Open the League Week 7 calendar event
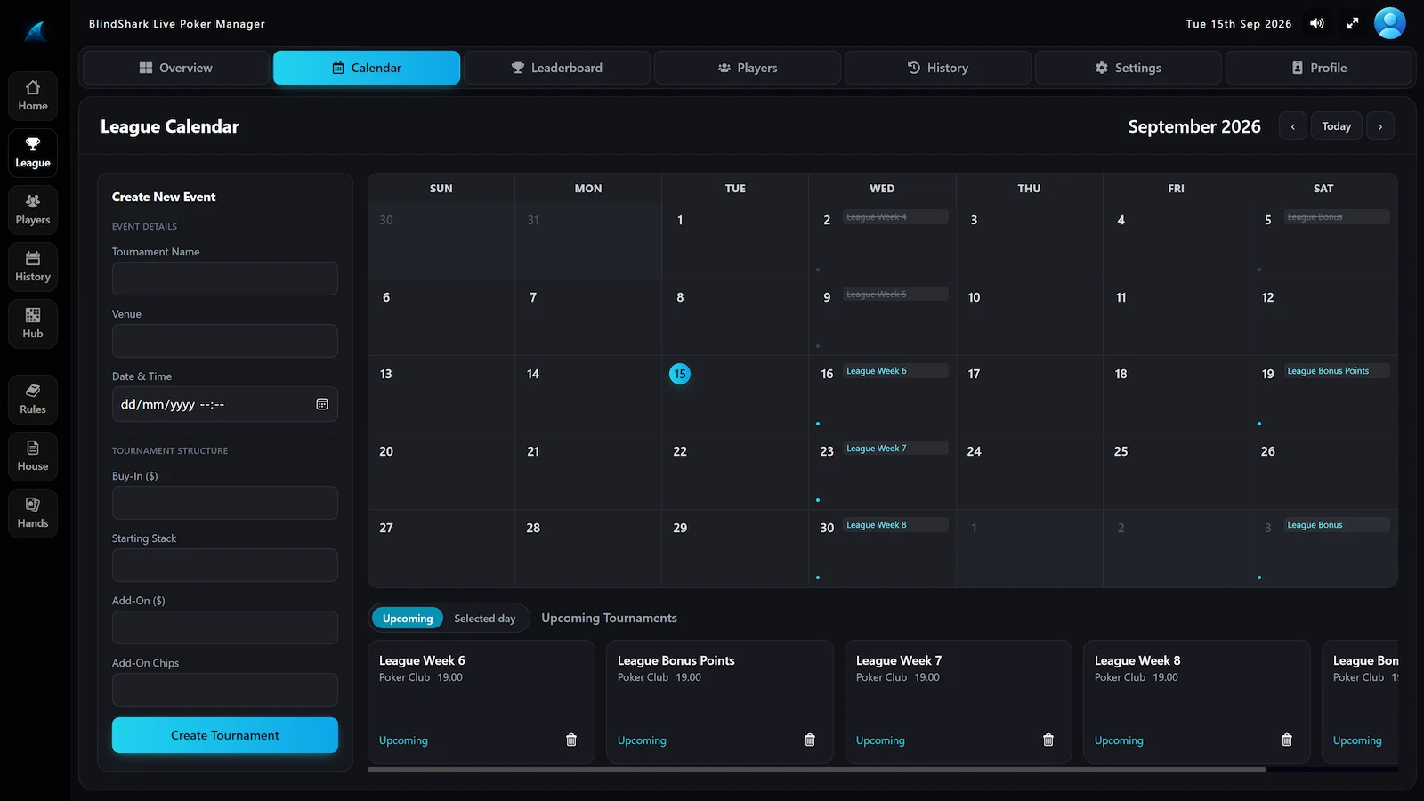 click(x=894, y=449)
